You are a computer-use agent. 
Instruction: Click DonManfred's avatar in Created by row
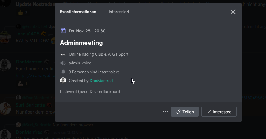[x=63, y=81]
